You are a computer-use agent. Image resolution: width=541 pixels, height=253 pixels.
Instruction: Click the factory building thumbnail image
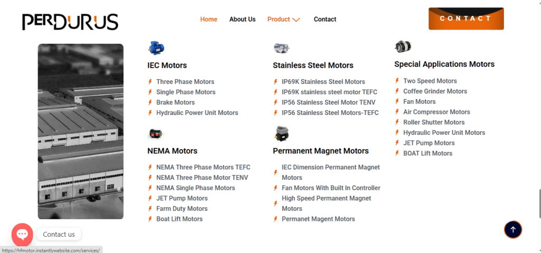(x=81, y=131)
